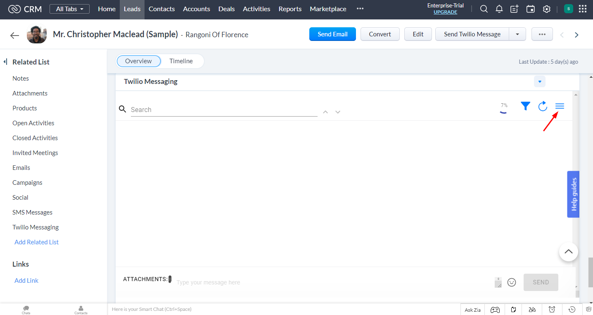Open the sticky notes icon in bottom bar
This screenshot has height=315, width=593.
pos(513,310)
